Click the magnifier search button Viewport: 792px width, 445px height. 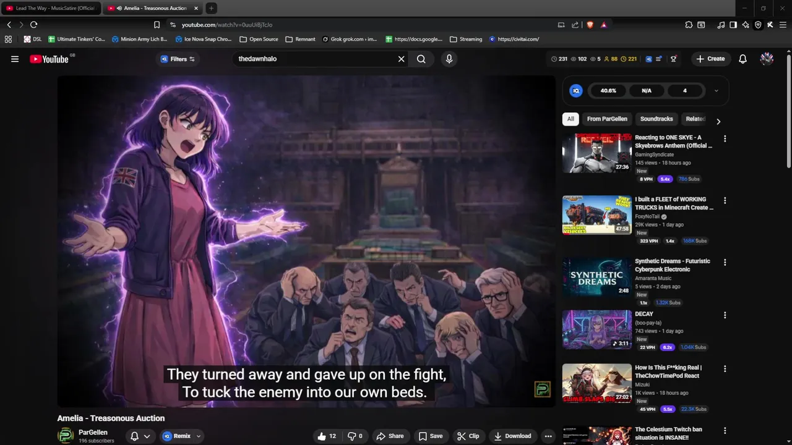click(x=421, y=59)
